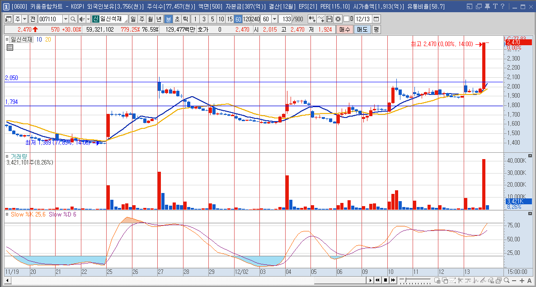
Task: Select the 일 (daily) period toggle
Action: [x=133, y=19]
